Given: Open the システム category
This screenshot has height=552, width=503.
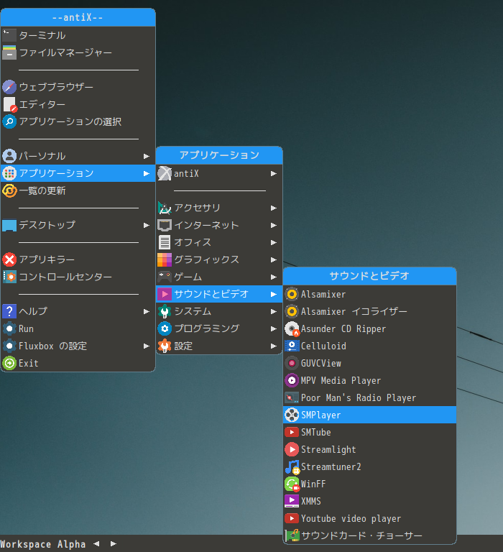Looking at the screenshot, I should click(x=219, y=311).
